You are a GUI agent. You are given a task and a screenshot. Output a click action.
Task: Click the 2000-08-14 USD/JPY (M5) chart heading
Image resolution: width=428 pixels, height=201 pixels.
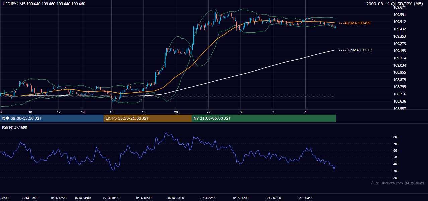click(395, 4)
